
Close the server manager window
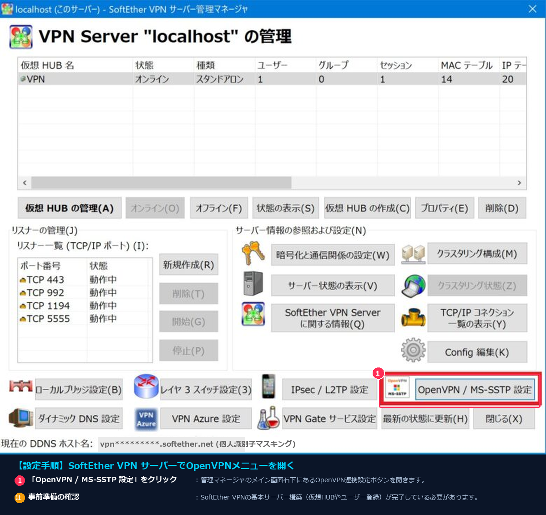point(532,9)
